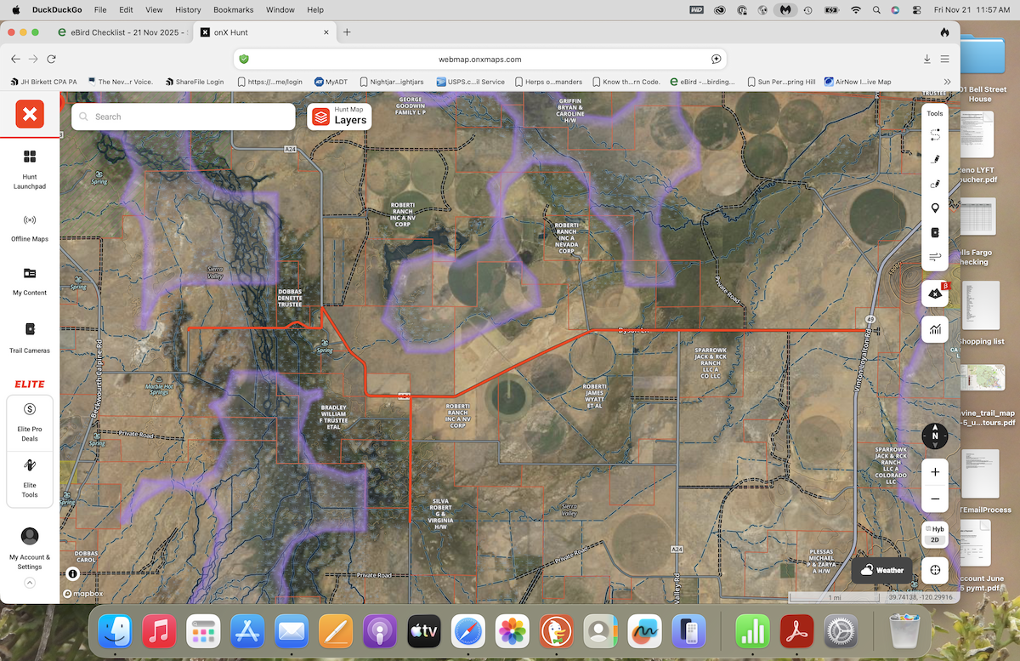Toggle Hyb basemap mode
Image resolution: width=1020 pixels, height=661 pixels.
tap(934, 528)
